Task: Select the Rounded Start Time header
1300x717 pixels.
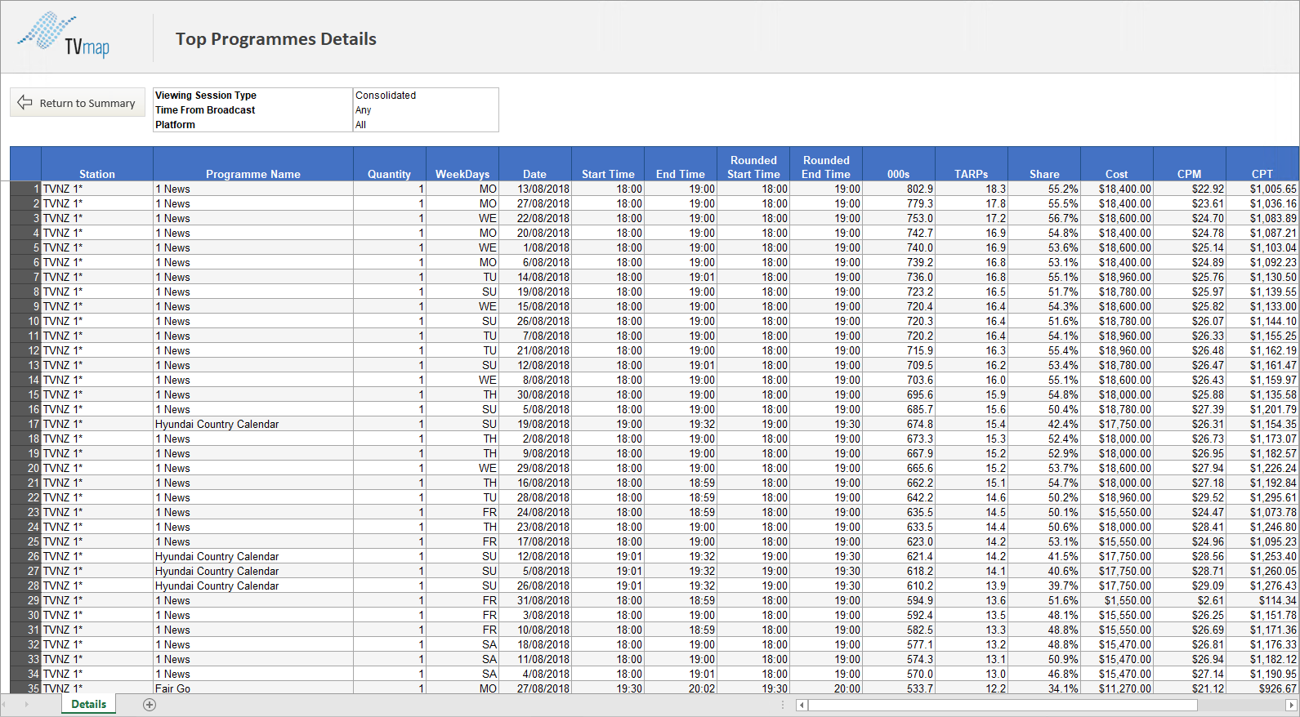Action: 753,164
